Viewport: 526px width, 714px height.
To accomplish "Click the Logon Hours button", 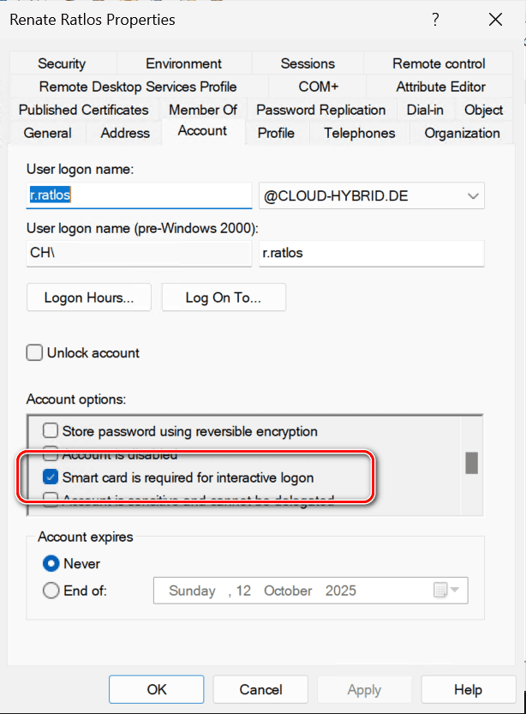I will (89, 297).
